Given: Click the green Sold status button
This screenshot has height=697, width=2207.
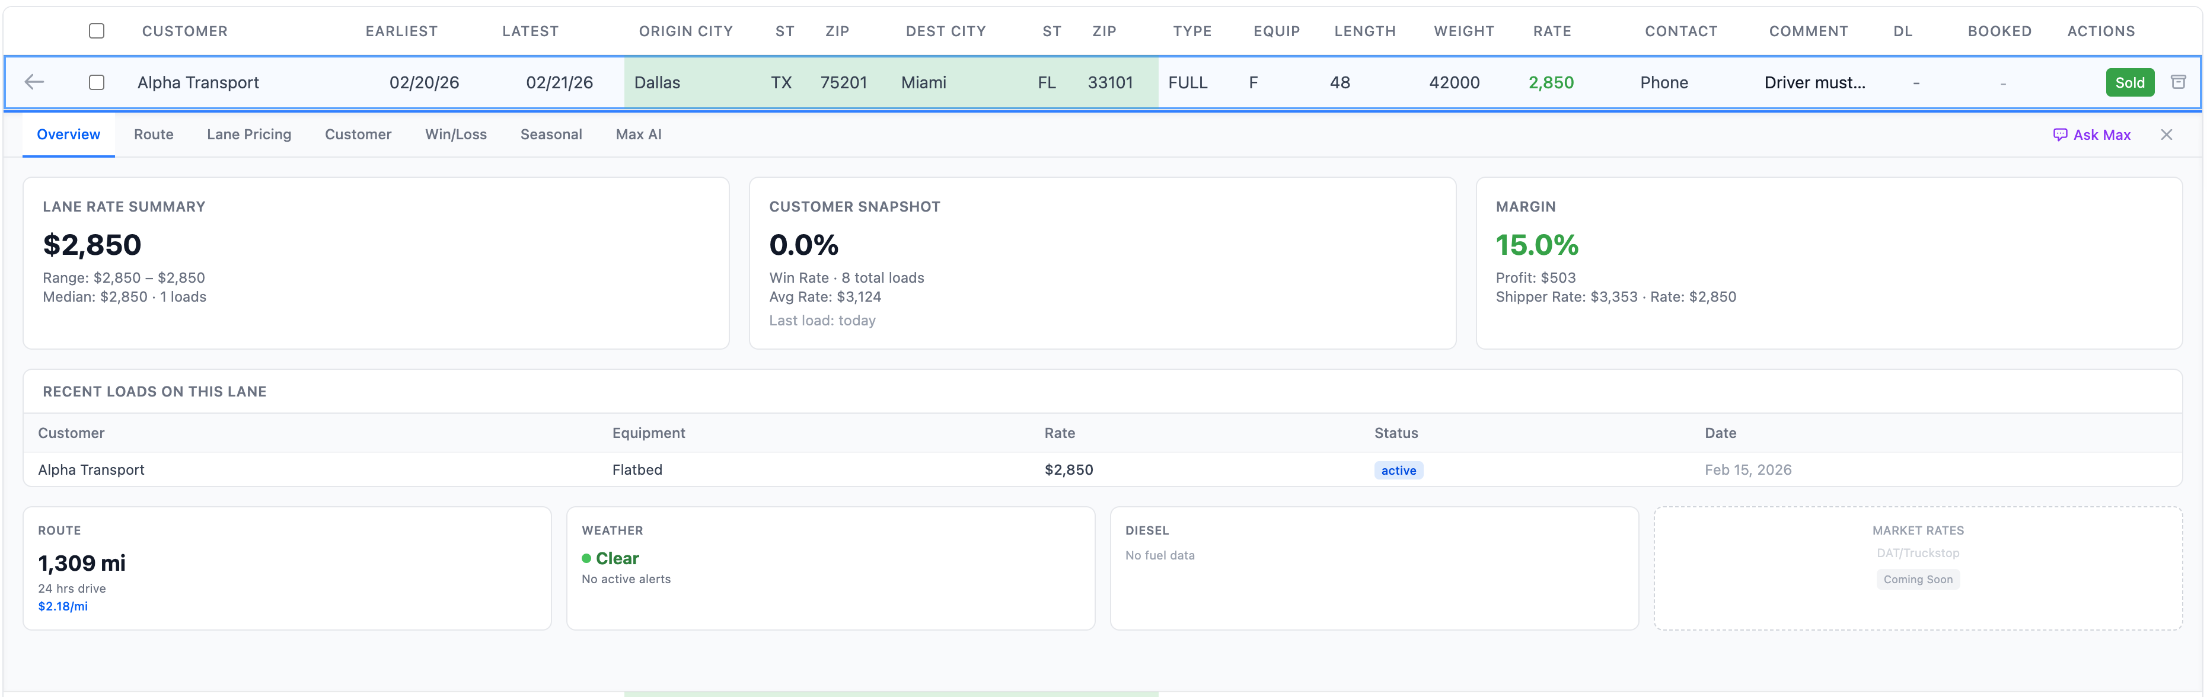Looking at the screenshot, I should 2130,82.
